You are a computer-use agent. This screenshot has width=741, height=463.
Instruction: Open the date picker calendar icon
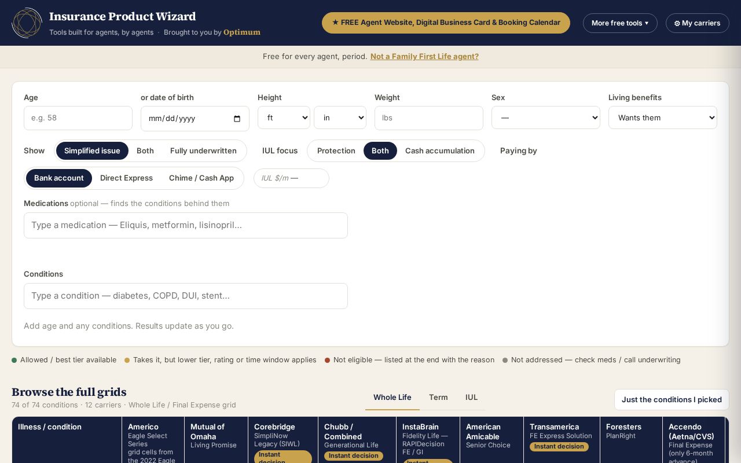[237, 119]
